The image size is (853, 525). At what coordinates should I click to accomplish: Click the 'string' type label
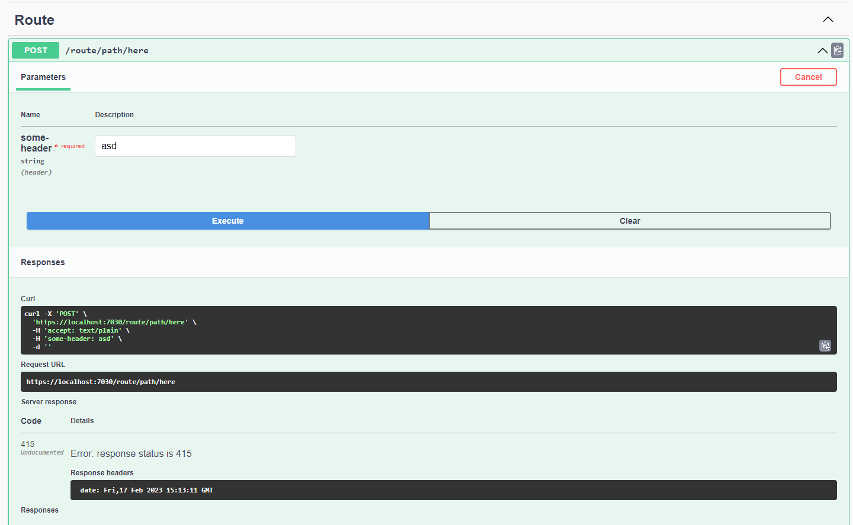[33, 161]
